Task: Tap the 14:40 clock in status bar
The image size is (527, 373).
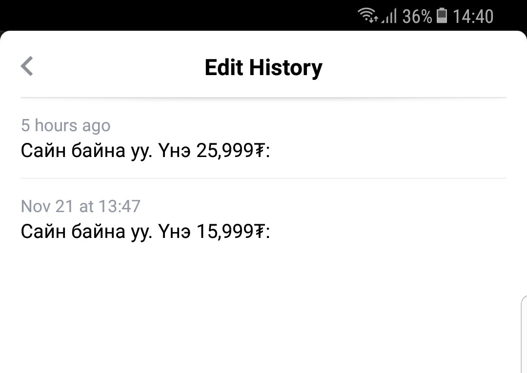Action: click(x=473, y=16)
